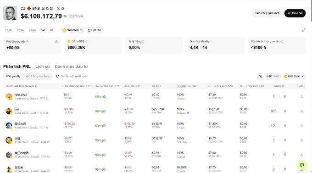This screenshot has height=173, width=312.
Task: Open the table filter funnel icon near USD/BNB
Action: click(x=261, y=76)
